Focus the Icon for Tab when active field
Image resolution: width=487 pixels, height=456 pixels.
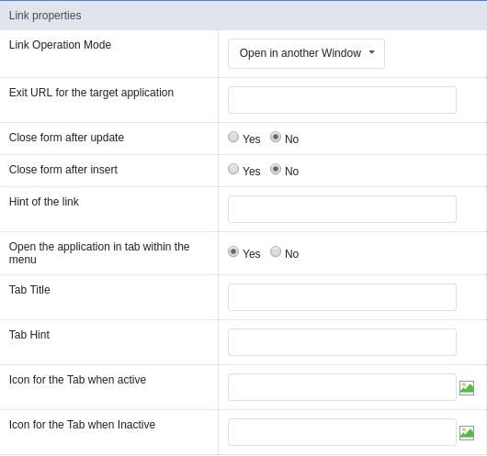tap(342, 387)
